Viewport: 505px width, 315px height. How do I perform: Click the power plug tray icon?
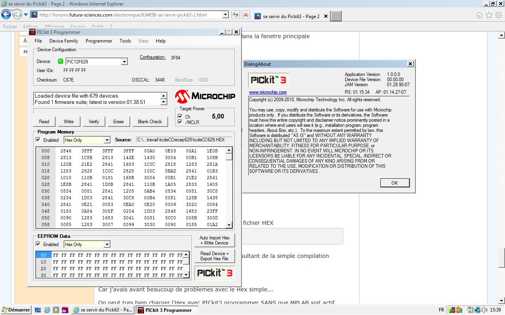(470, 310)
